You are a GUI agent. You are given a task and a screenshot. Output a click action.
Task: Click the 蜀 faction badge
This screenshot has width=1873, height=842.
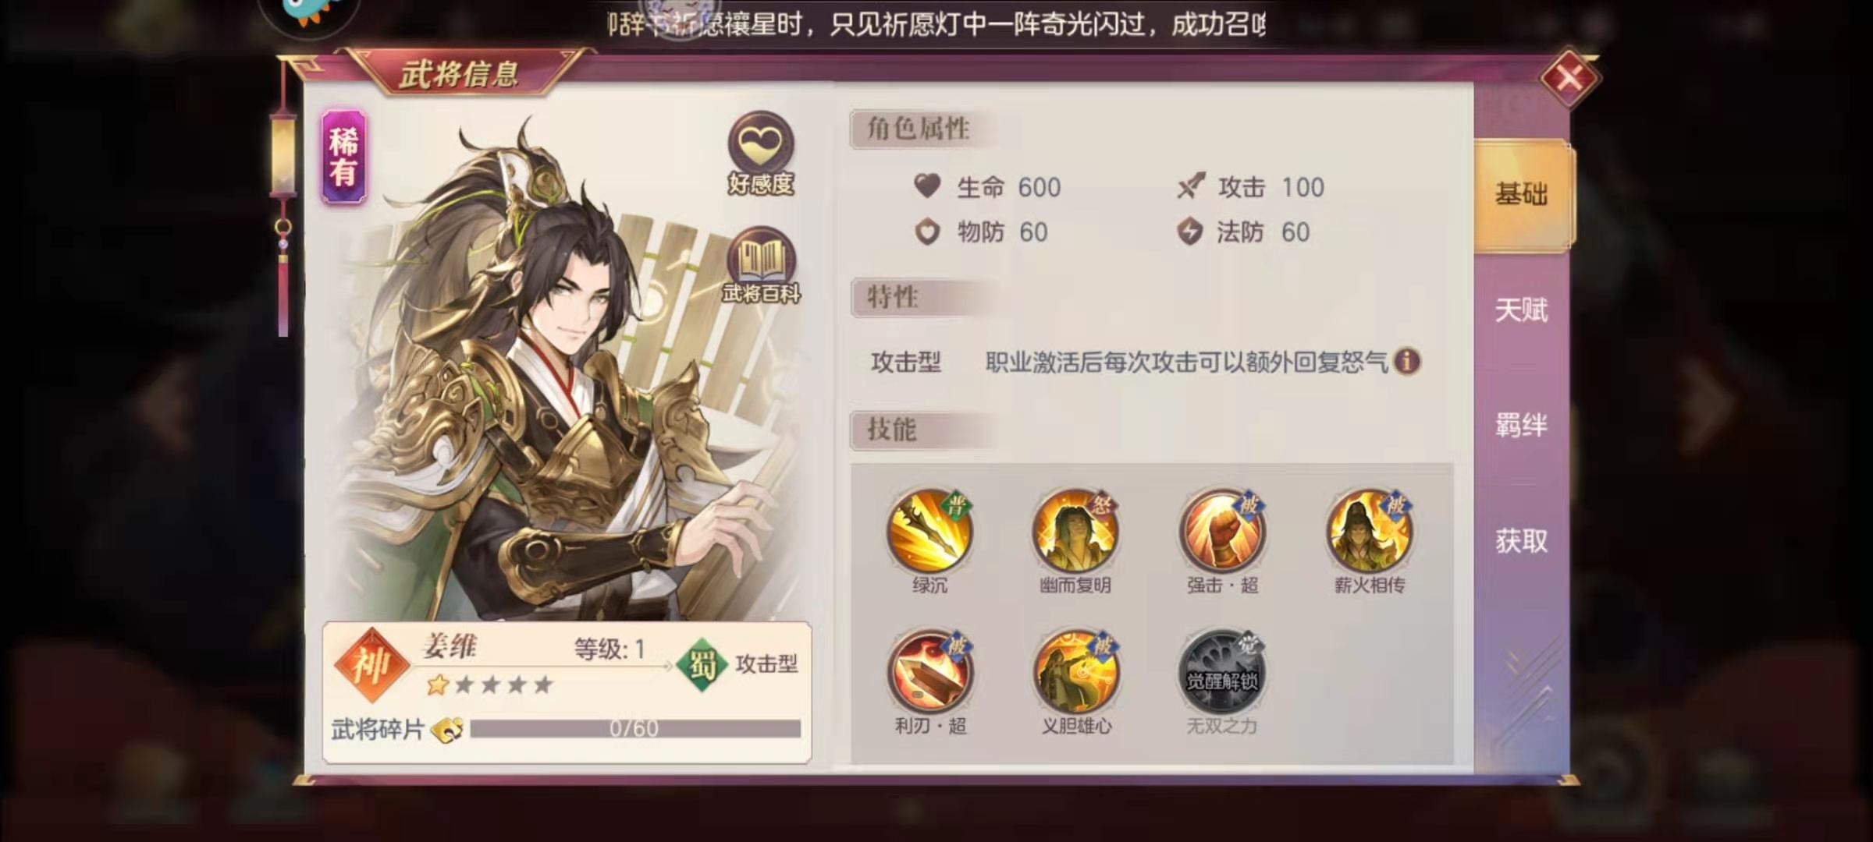[702, 665]
